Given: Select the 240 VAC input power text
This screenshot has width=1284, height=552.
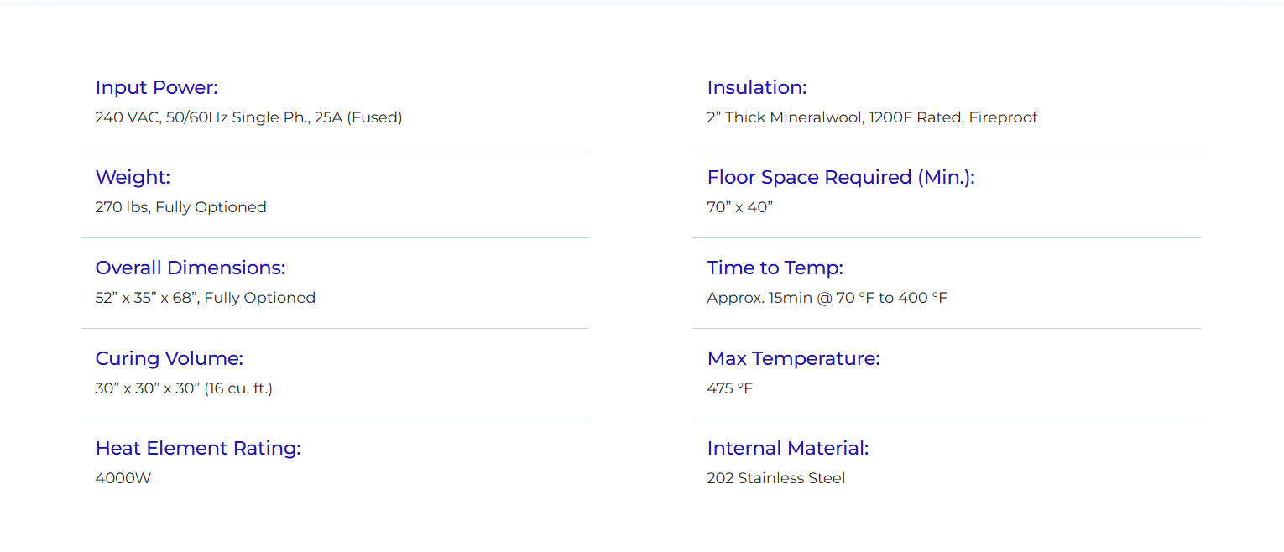Looking at the screenshot, I should 248,117.
